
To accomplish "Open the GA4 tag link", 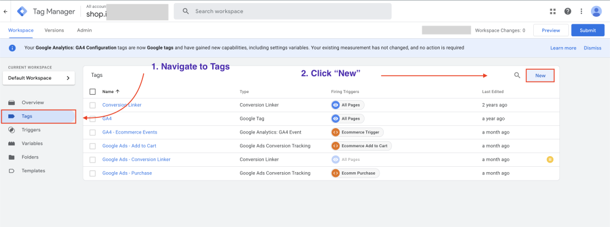I will (107, 119).
